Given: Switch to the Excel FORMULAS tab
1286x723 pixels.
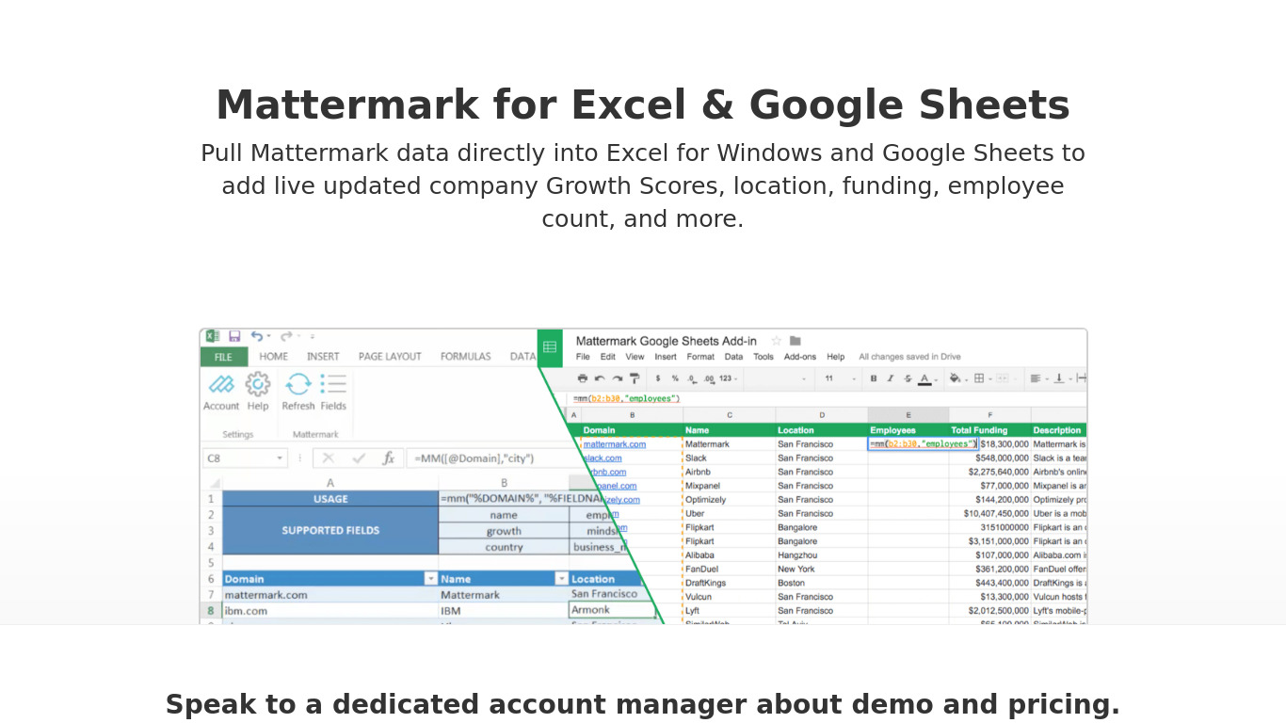Looking at the screenshot, I should point(466,357).
